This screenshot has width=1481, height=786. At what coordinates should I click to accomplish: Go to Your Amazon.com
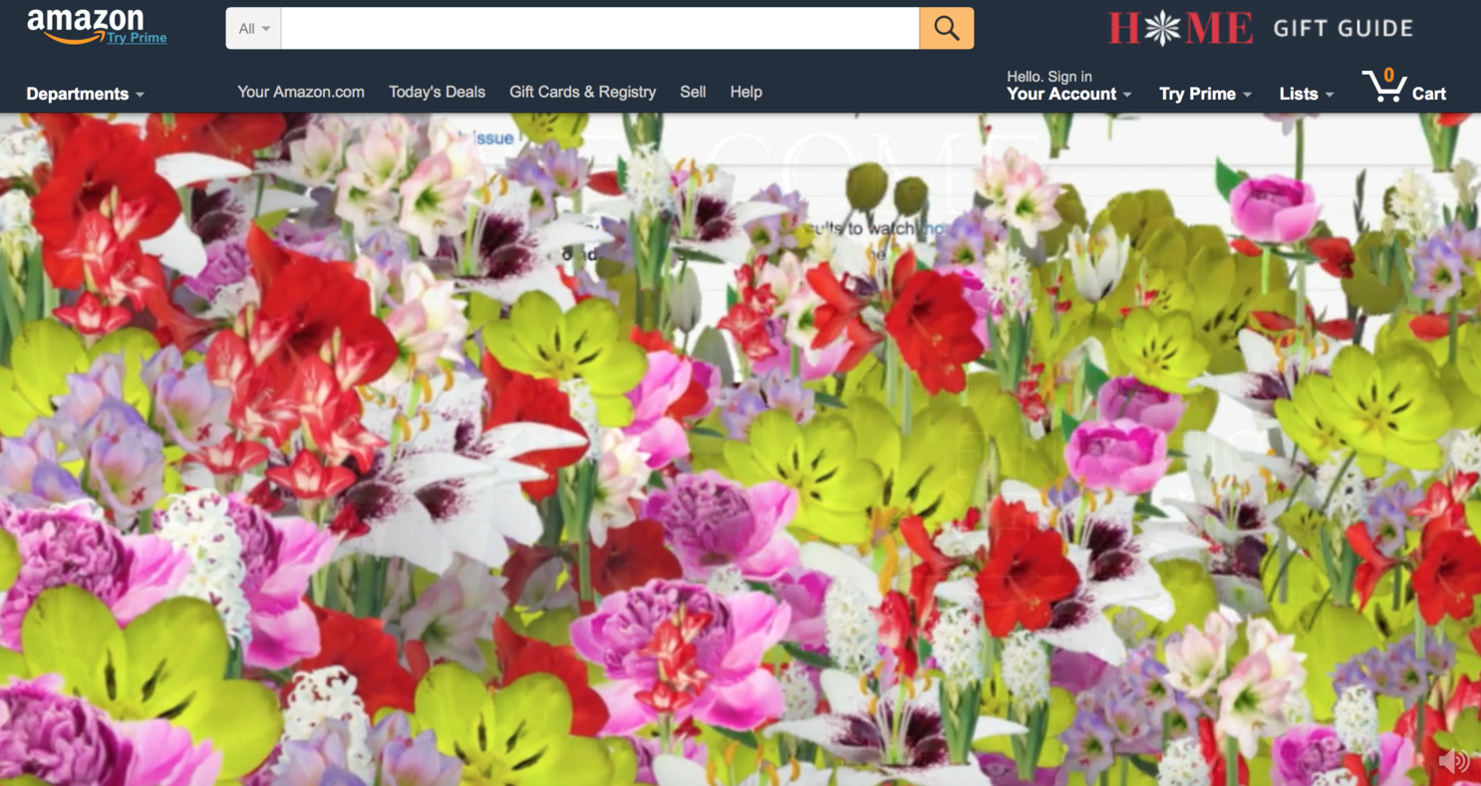[300, 92]
